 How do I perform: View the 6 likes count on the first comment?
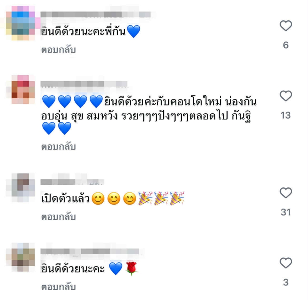286,45
